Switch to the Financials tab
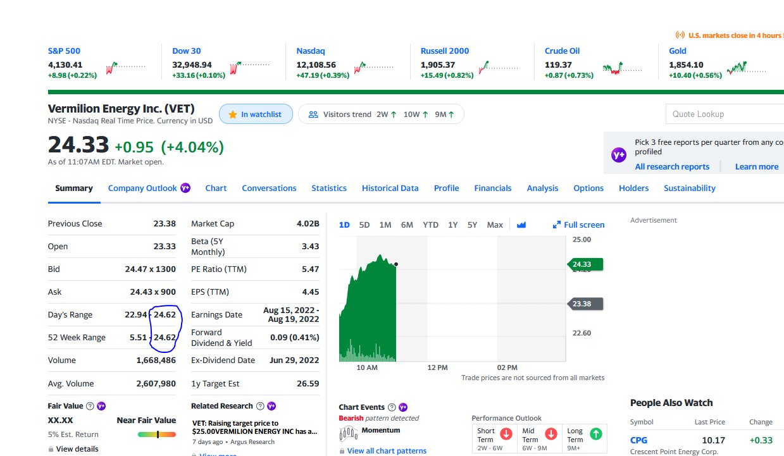 pyautogui.click(x=493, y=188)
